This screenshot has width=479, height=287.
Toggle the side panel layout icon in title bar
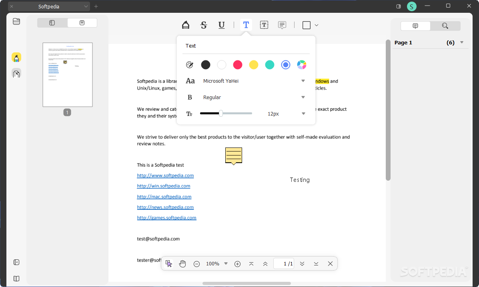(x=398, y=6)
